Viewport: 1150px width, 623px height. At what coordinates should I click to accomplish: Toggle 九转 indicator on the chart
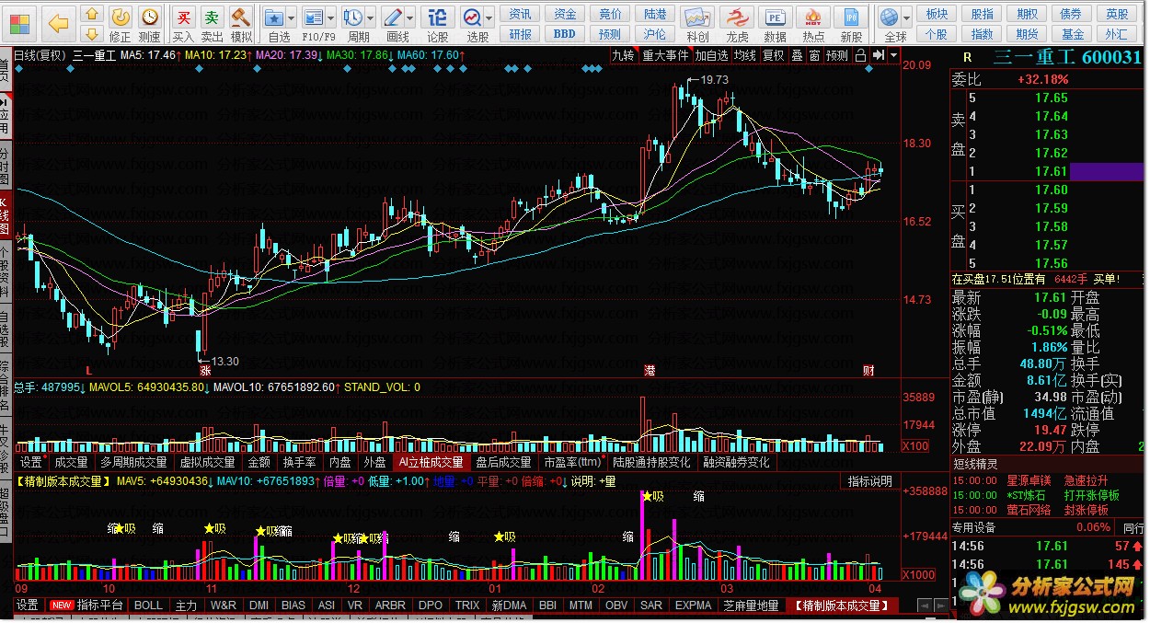tap(624, 55)
